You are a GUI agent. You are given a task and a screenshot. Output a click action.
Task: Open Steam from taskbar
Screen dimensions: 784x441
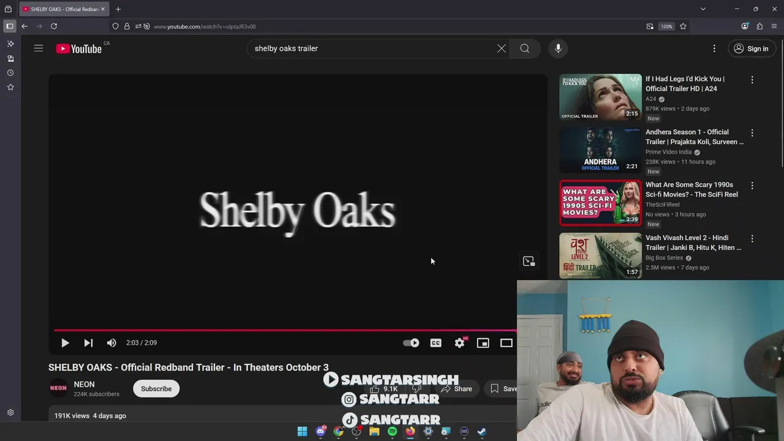click(482, 432)
